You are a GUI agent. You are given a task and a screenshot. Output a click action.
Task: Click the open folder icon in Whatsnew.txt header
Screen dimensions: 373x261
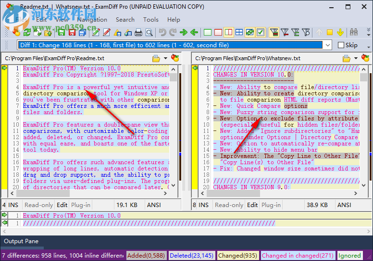tap(347, 58)
